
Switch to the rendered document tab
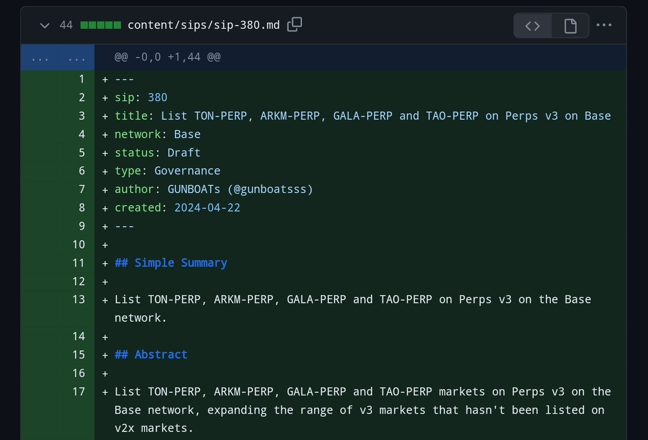click(570, 25)
